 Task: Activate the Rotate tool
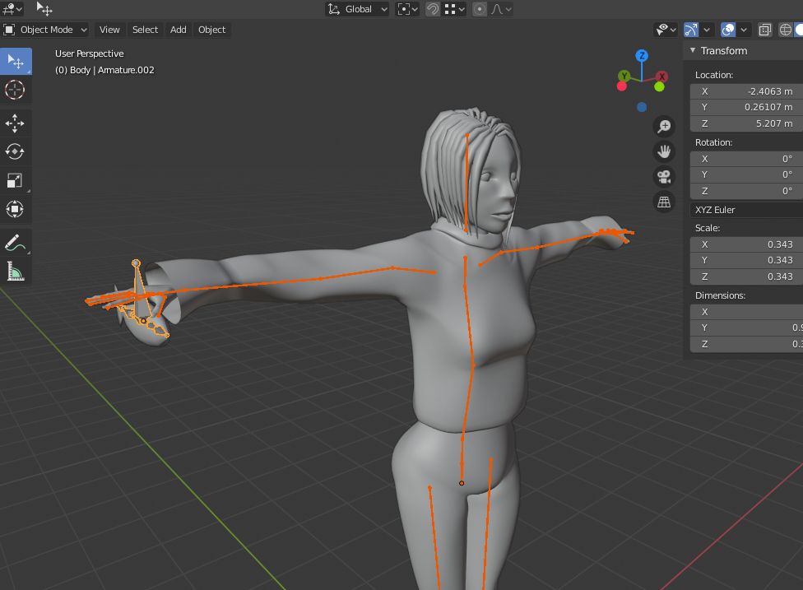15,151
